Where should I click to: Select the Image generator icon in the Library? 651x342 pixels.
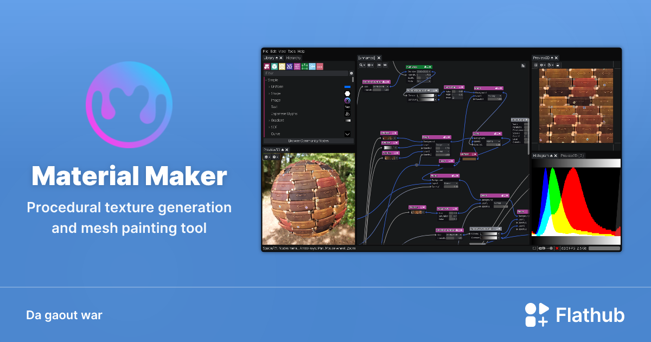tap(347, 100)
